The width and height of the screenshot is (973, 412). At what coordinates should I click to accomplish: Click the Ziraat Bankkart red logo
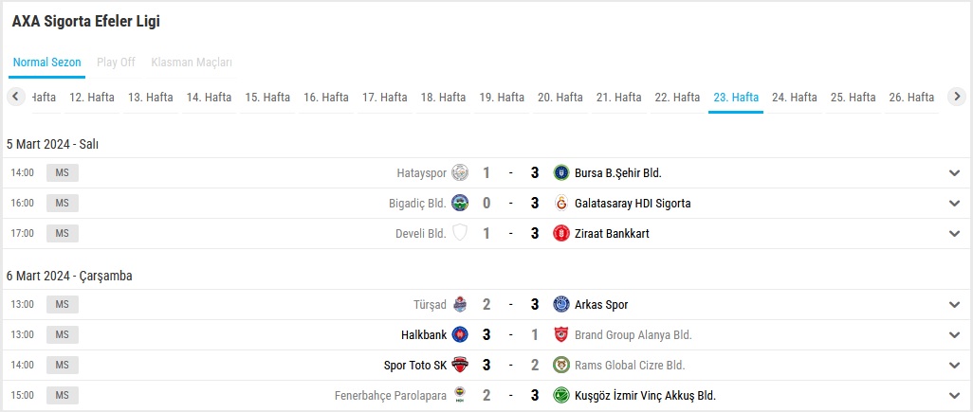tap(561, 234)
